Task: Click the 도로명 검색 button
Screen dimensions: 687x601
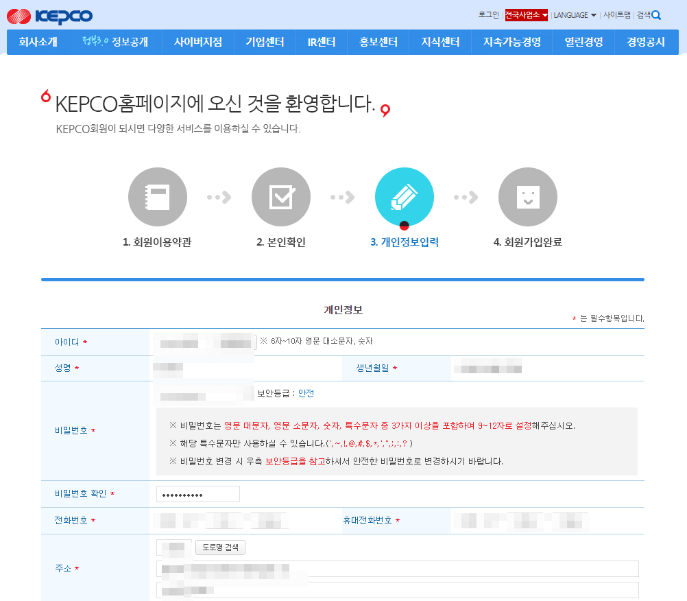Action: [220, 547]
